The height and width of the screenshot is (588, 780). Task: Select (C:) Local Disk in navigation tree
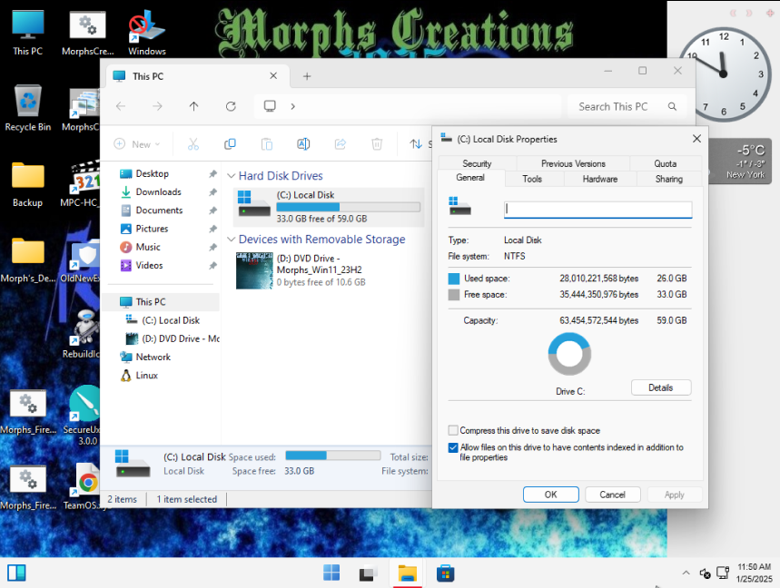171,320
